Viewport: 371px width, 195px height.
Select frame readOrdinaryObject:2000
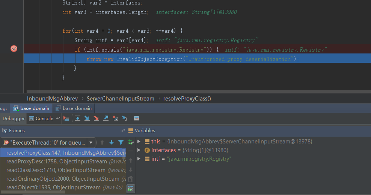click(63, 179)
